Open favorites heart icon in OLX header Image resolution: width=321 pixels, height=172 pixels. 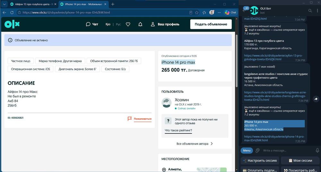click(x=128, y=24)
